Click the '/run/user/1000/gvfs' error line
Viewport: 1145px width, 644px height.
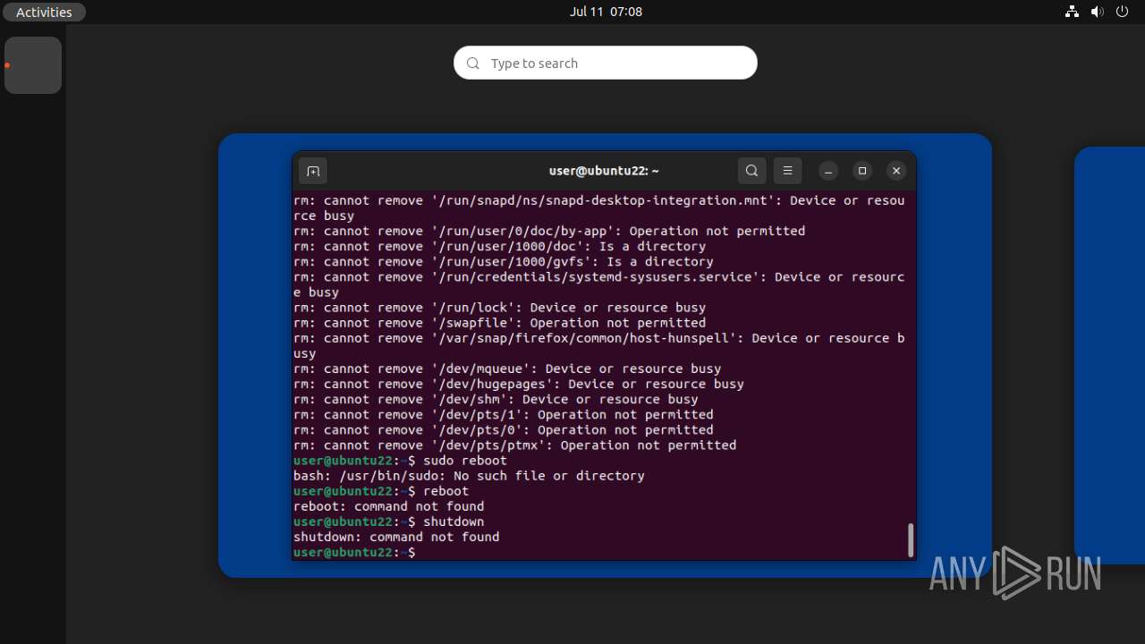pos(503,262)
